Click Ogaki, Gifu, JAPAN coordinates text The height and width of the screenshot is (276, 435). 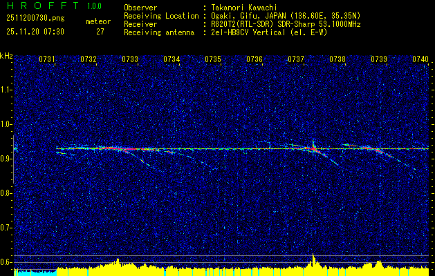(286, 16)
